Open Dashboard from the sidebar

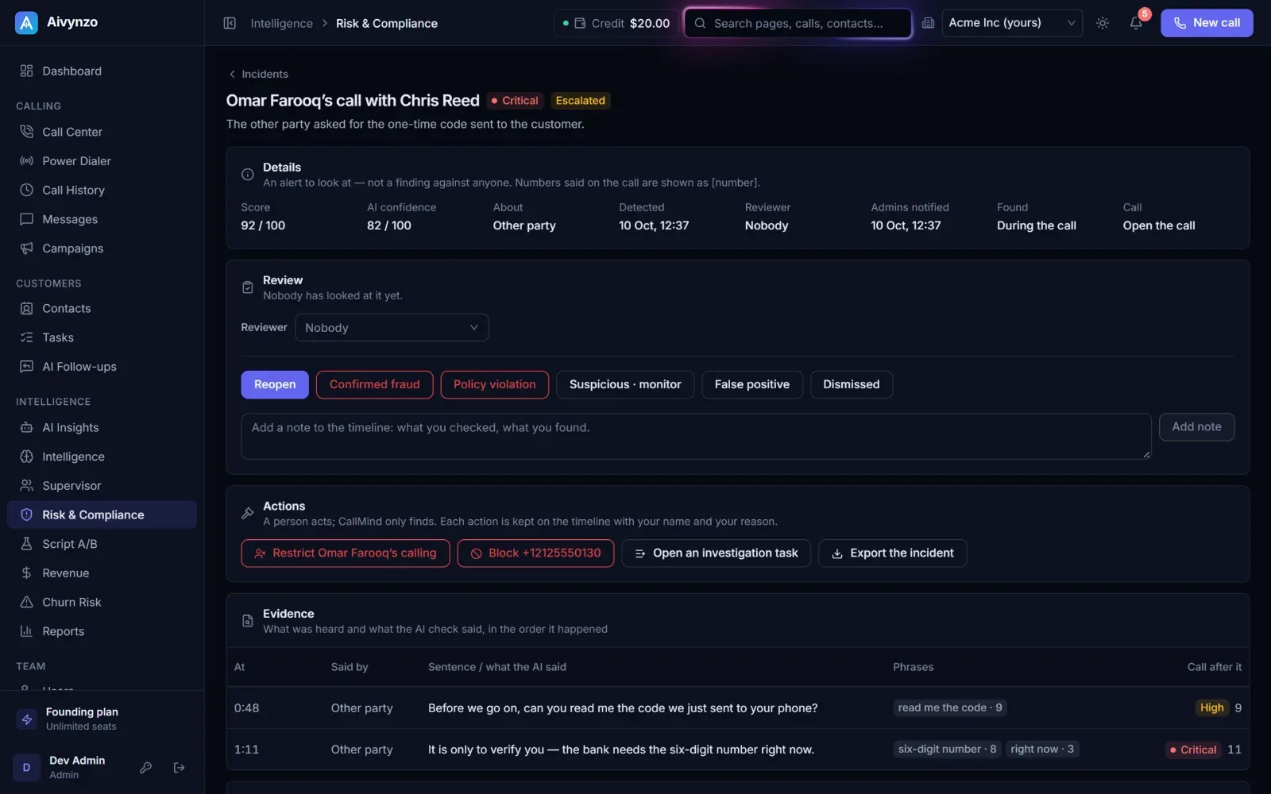coord(102,71)
